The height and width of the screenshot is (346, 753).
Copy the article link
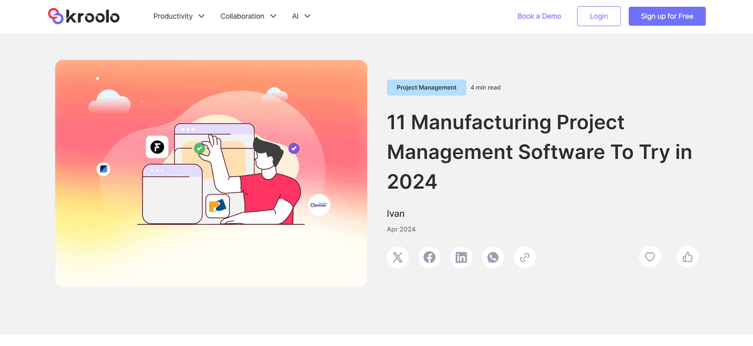pos(524,257)
